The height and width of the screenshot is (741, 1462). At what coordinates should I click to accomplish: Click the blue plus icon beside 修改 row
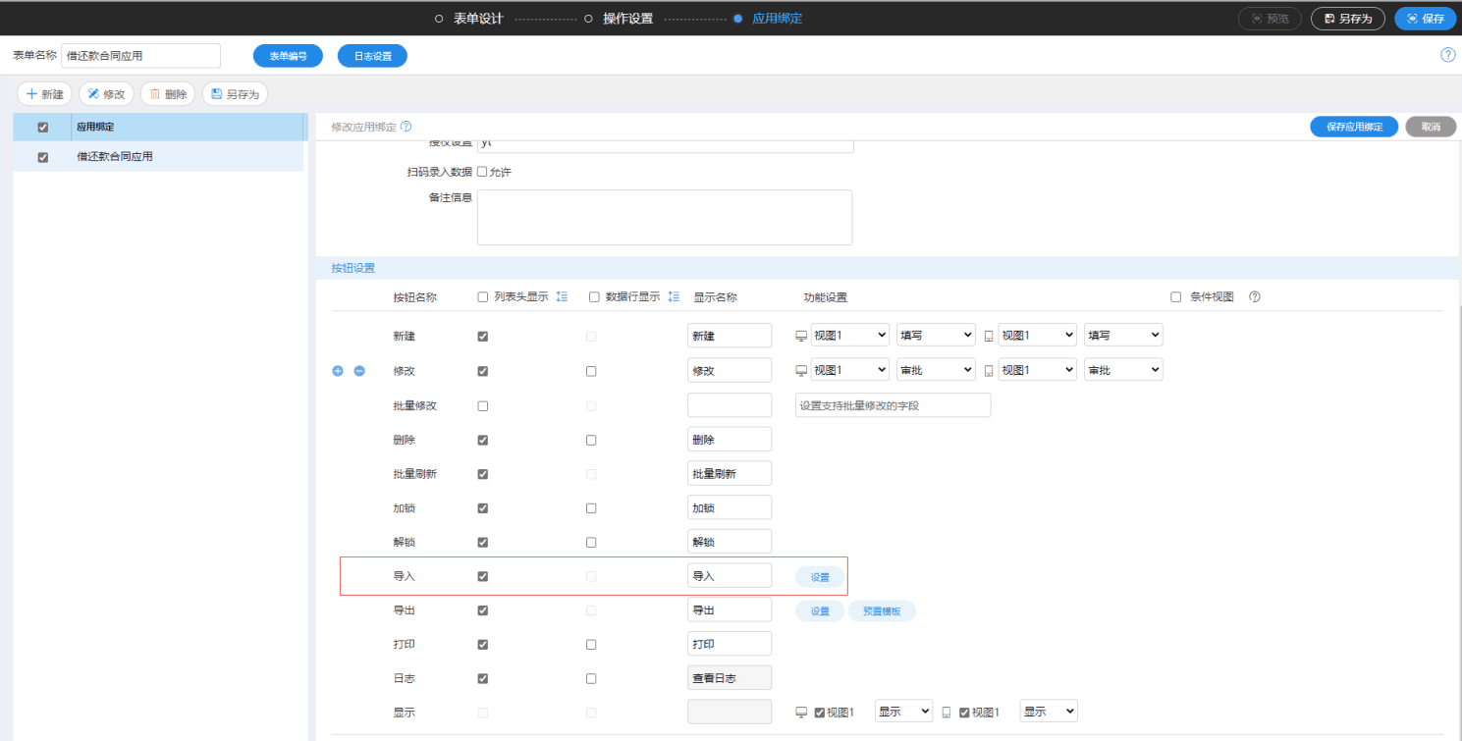coord(338,371)
